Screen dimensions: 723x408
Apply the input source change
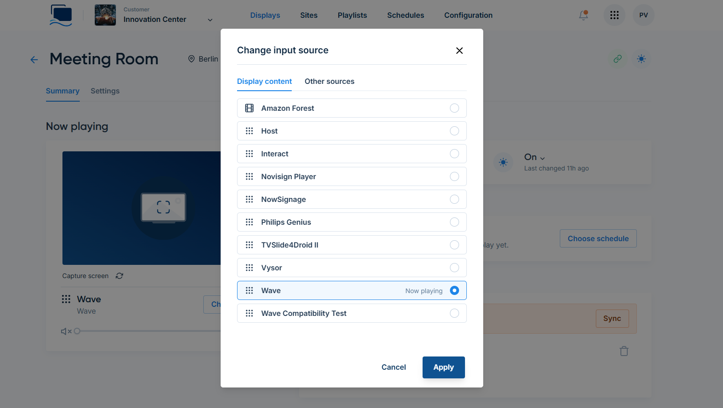pos(444,367)
